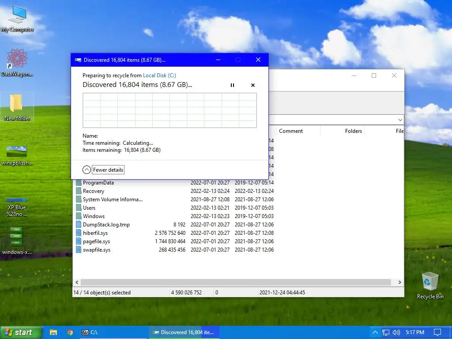Maximize the 7-Zip window
This screenshot has width=452, height=339.
(374, 75)
